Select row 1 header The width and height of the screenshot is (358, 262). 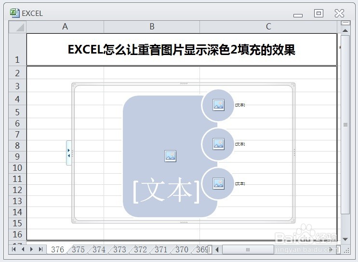click(x=17, y=50)
